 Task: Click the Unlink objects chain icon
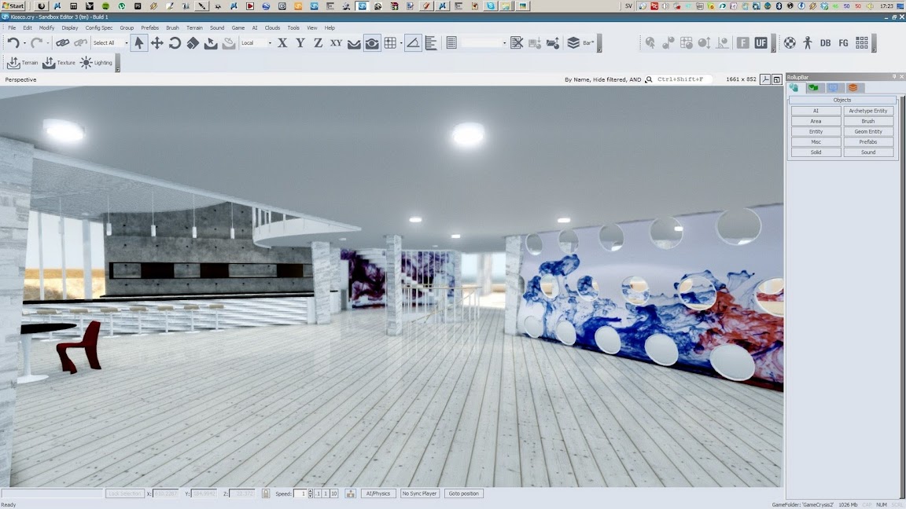coord(81,42)
